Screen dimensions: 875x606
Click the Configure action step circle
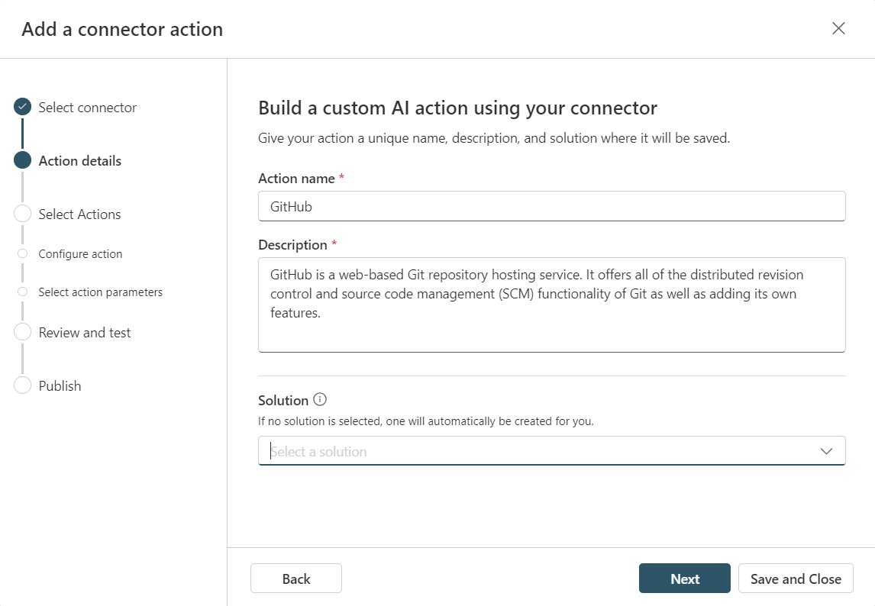tap(22, 254)
